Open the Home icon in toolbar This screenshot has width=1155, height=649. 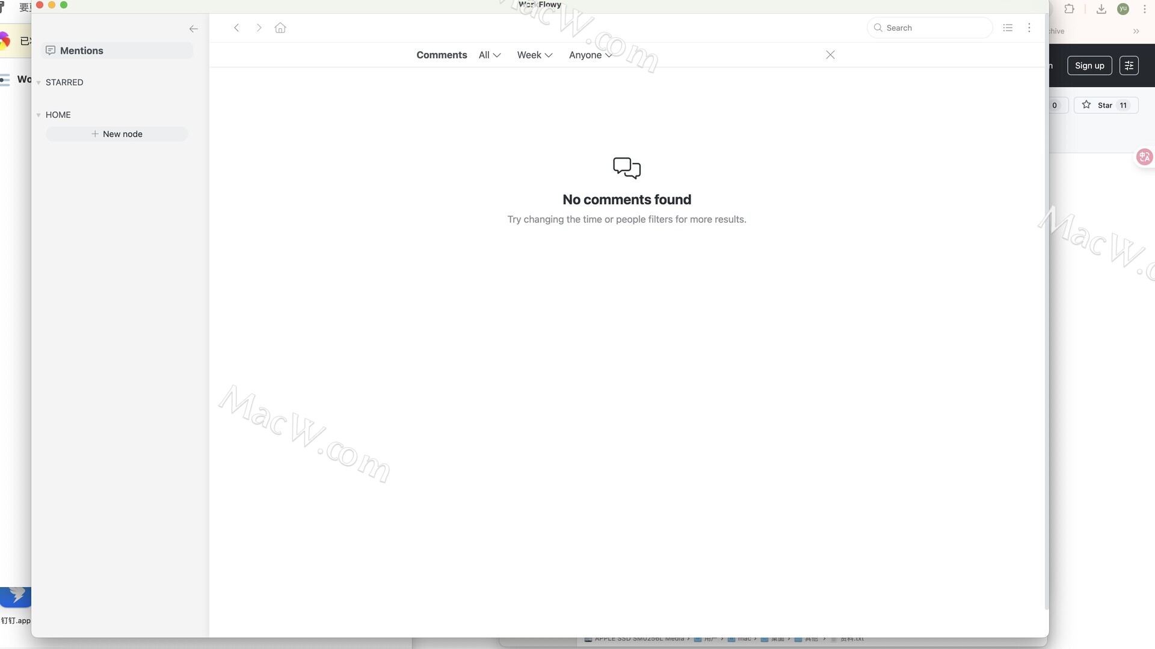(280, 28)
